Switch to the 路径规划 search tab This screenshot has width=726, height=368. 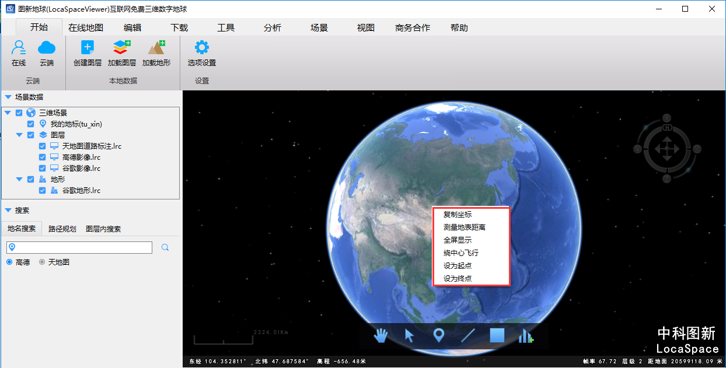point(62,229)
